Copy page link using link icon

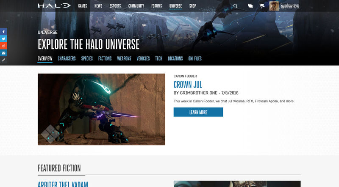coord(3,60)
